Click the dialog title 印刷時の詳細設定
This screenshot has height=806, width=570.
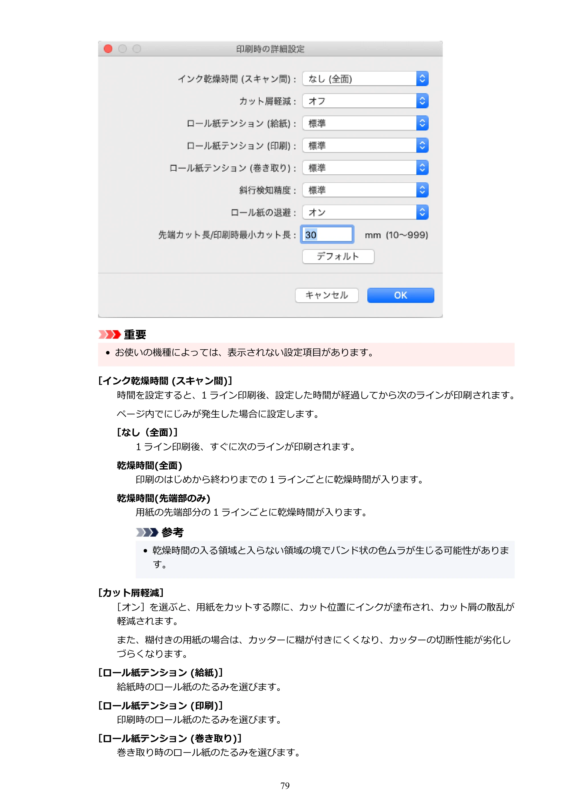[x=270, y=49]
